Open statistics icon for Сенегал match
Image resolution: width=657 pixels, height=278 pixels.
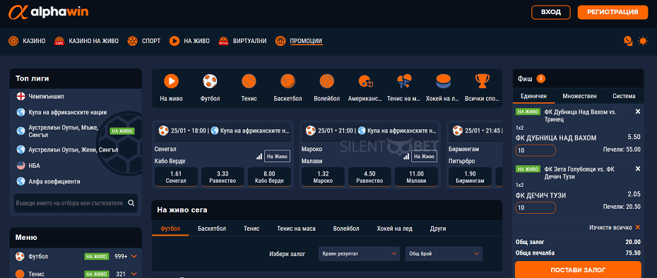[259, 156]
